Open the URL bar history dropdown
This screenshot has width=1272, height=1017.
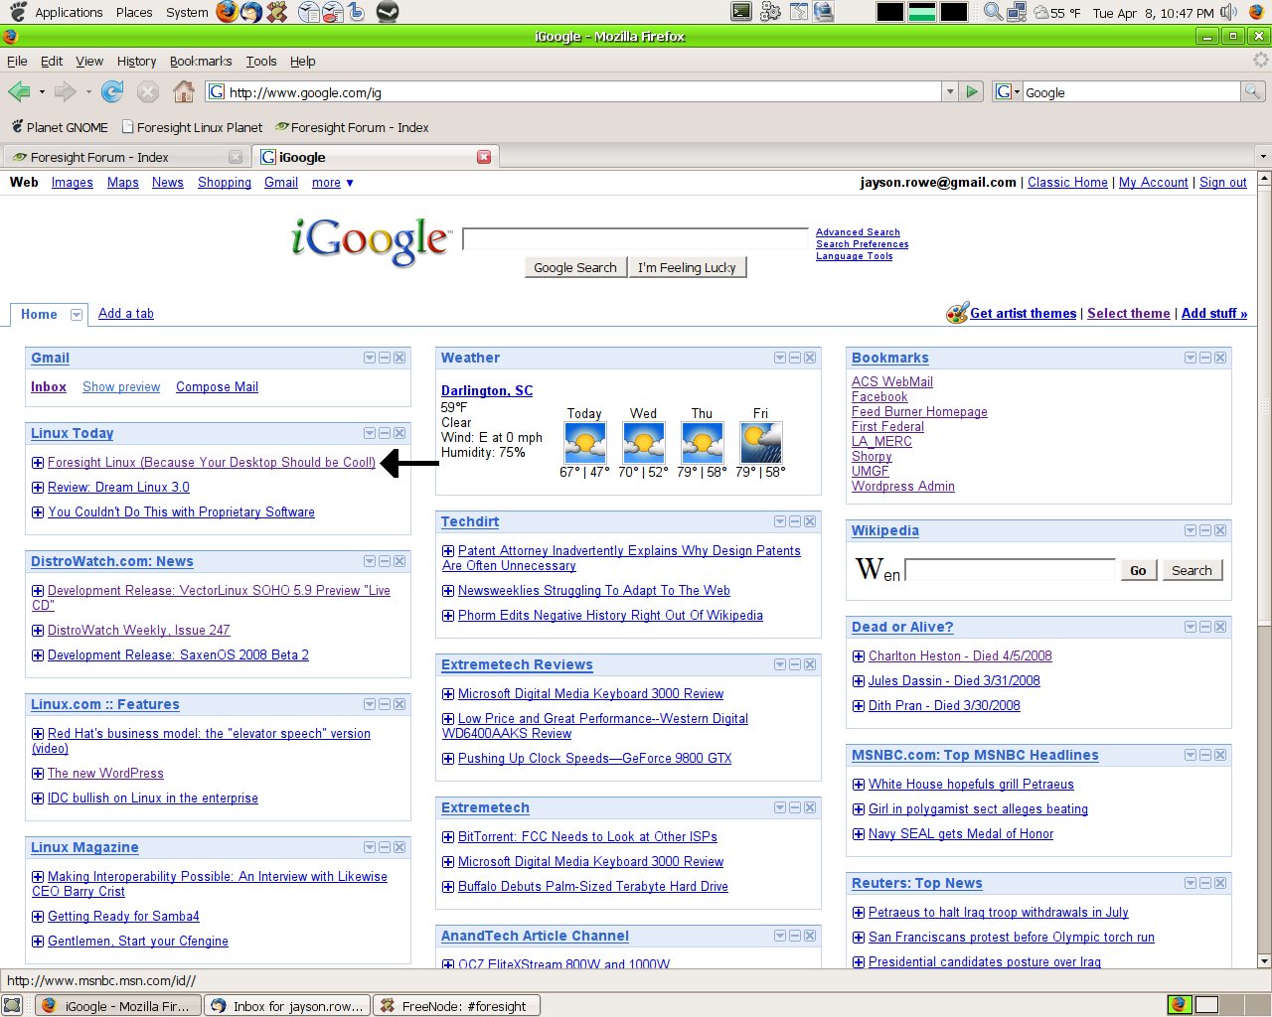pyautogui.click(x=950, y=91)
